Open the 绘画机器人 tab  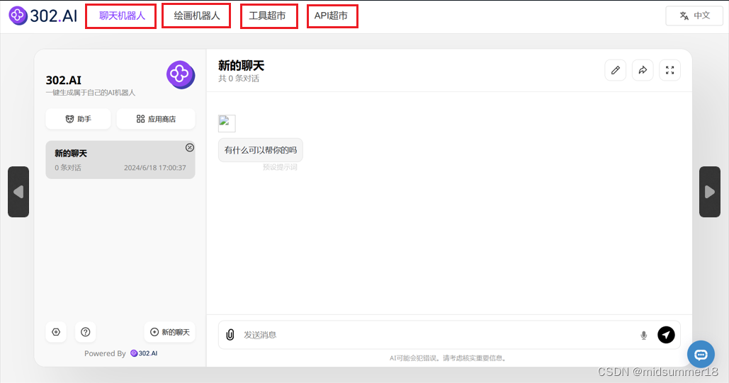point(197,16)
